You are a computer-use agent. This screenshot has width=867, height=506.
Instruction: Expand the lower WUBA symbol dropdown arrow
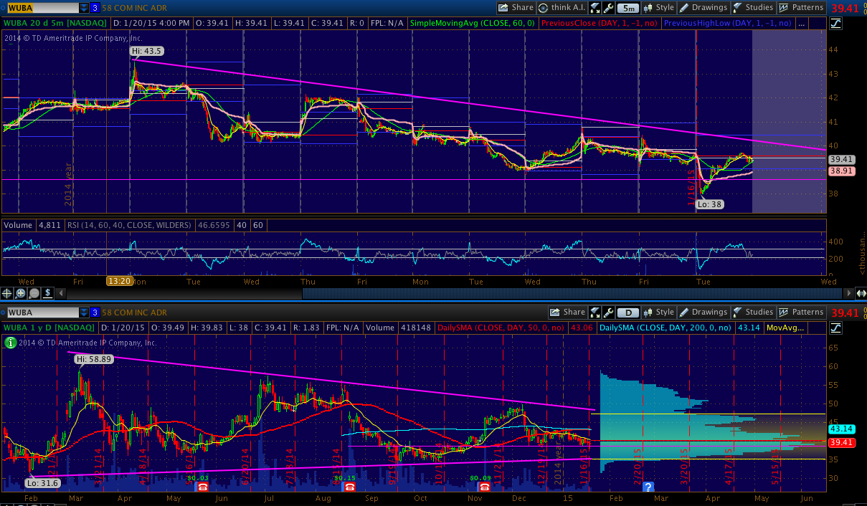coord(83,312)
